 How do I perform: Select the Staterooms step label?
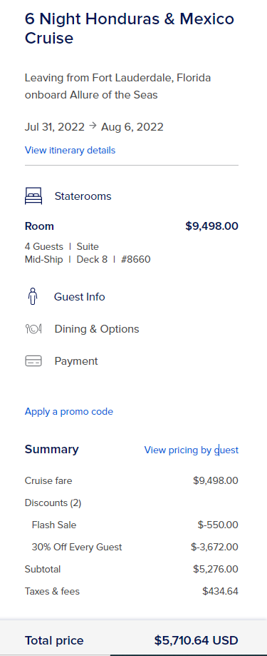83,196
